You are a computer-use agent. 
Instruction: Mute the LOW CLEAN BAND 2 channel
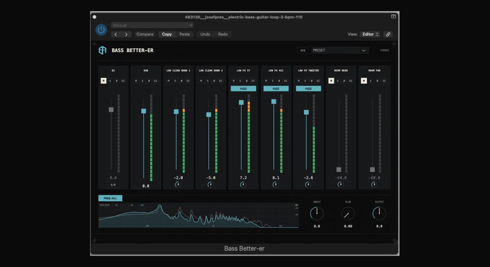(201, 81)
